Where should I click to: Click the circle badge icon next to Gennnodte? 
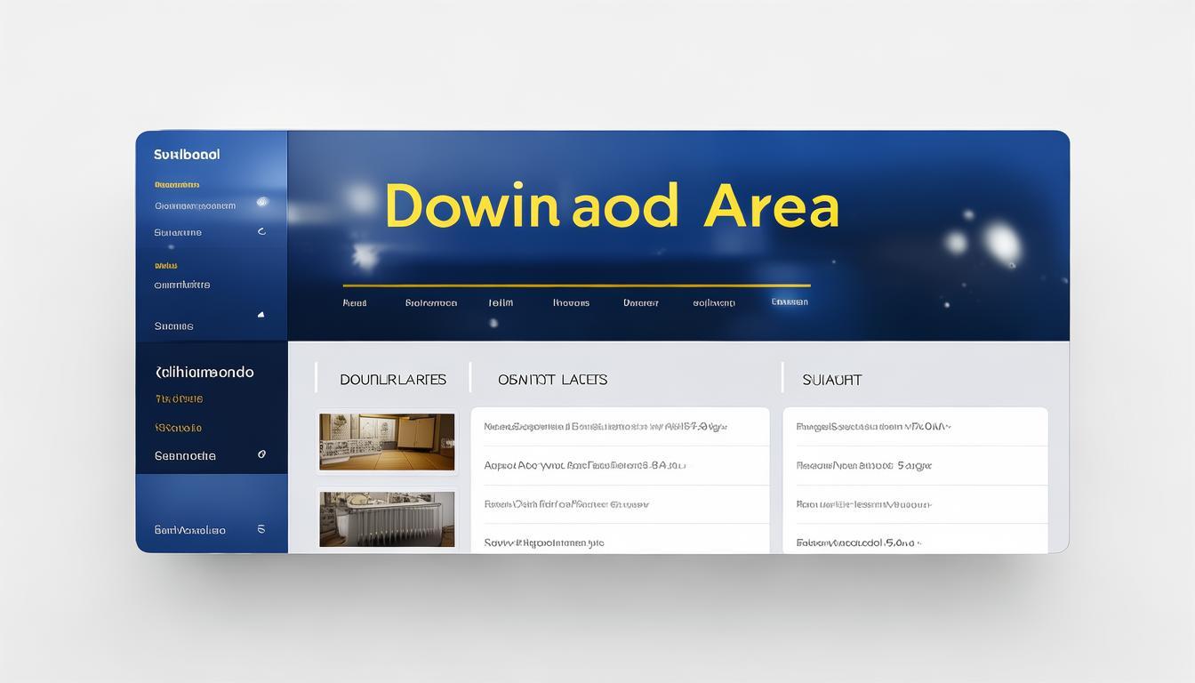tap(261, 454)
